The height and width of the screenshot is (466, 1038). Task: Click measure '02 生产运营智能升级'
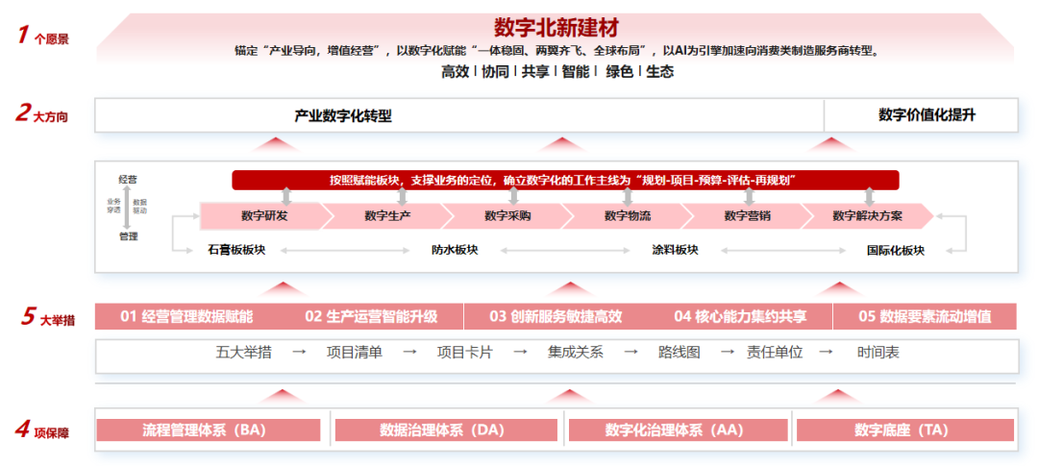coord(371,316)
